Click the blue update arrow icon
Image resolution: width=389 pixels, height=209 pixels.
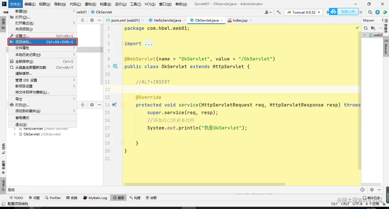[x=378, y=12]
